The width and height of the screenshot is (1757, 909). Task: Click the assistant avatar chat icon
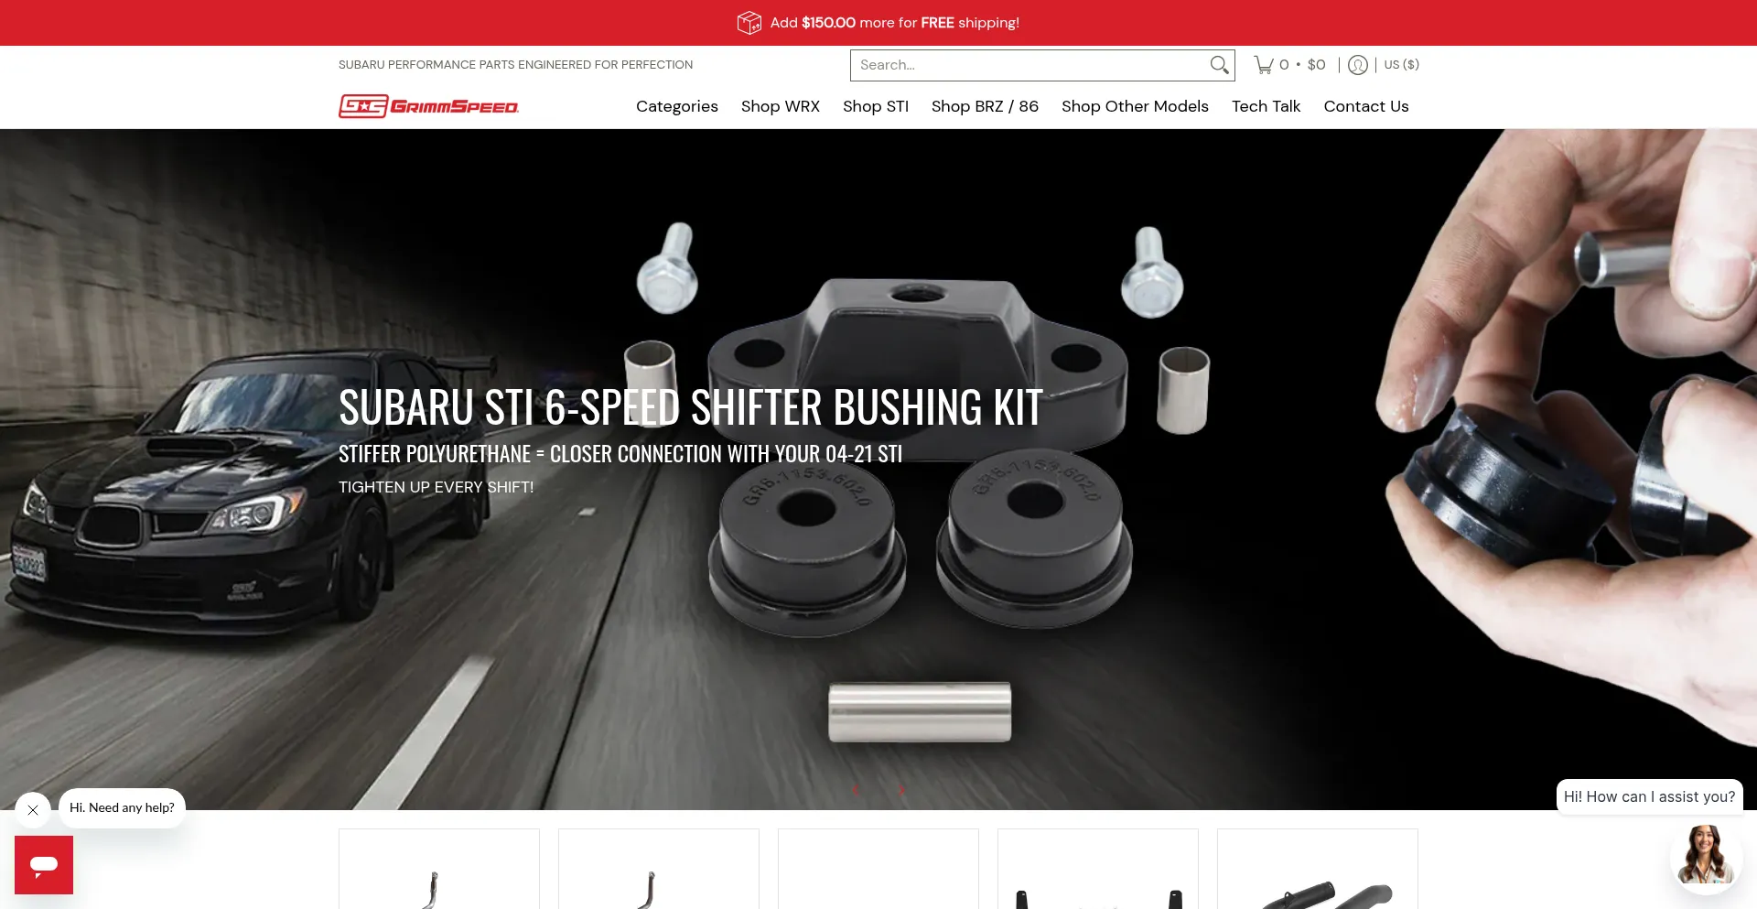pos(1706,857)
